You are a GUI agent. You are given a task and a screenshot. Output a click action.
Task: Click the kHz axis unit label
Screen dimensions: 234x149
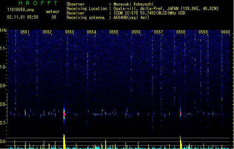pyautogui.click(x=3, y=30)
